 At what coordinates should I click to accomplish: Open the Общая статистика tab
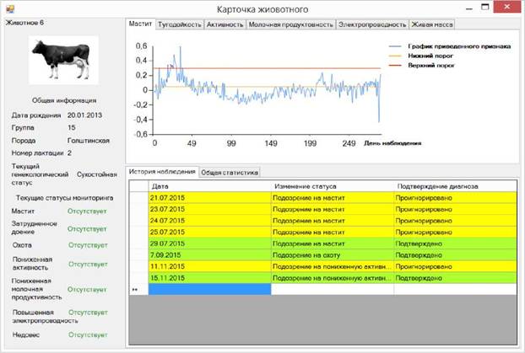tap(230, 173)
